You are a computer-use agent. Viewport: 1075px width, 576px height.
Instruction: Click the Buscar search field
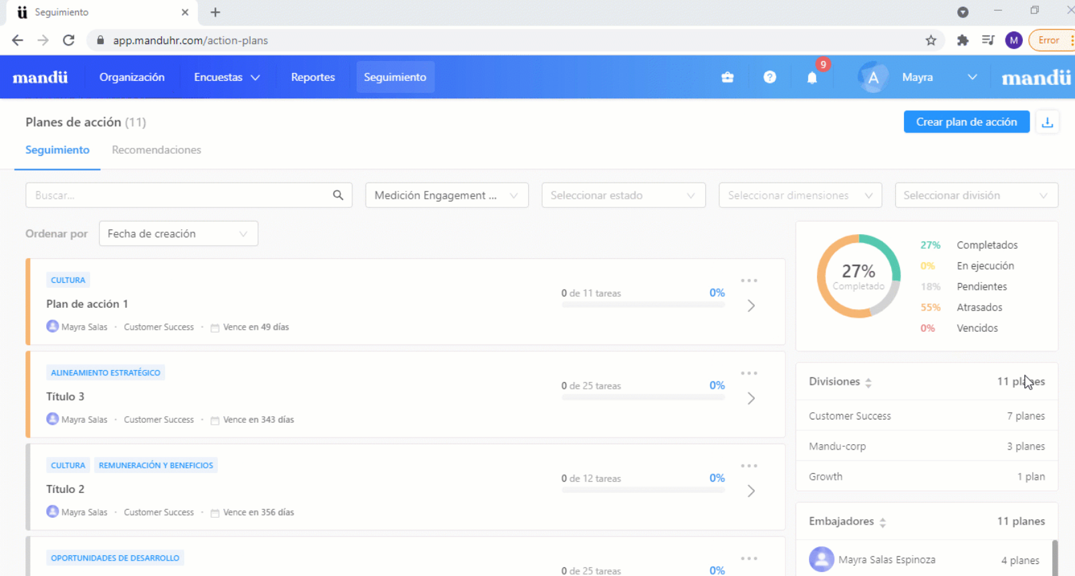189,195
